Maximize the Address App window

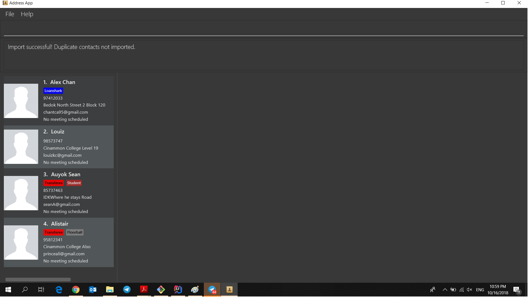(503, 3)
